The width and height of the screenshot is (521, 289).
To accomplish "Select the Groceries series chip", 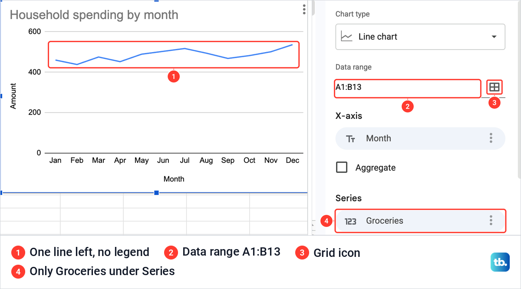I will click(x=420, y=221).
